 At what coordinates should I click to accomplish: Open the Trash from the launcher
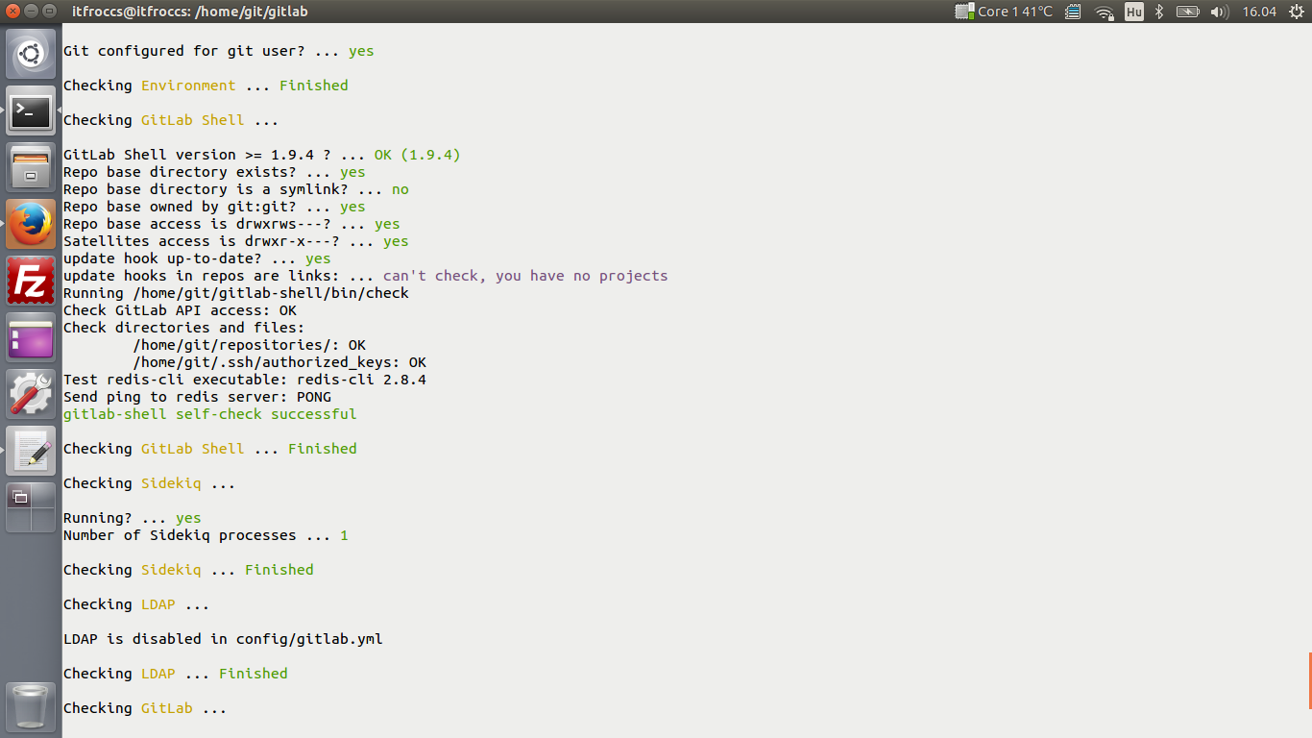point(31,706)
